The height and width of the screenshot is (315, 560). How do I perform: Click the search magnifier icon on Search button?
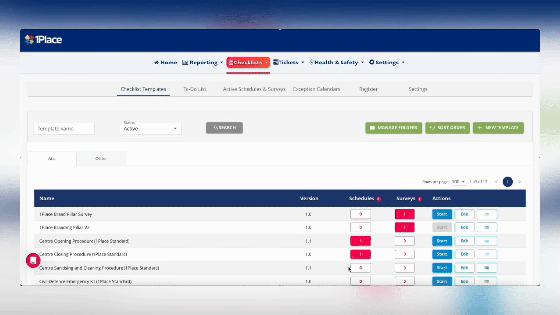(x=215, y=127)
